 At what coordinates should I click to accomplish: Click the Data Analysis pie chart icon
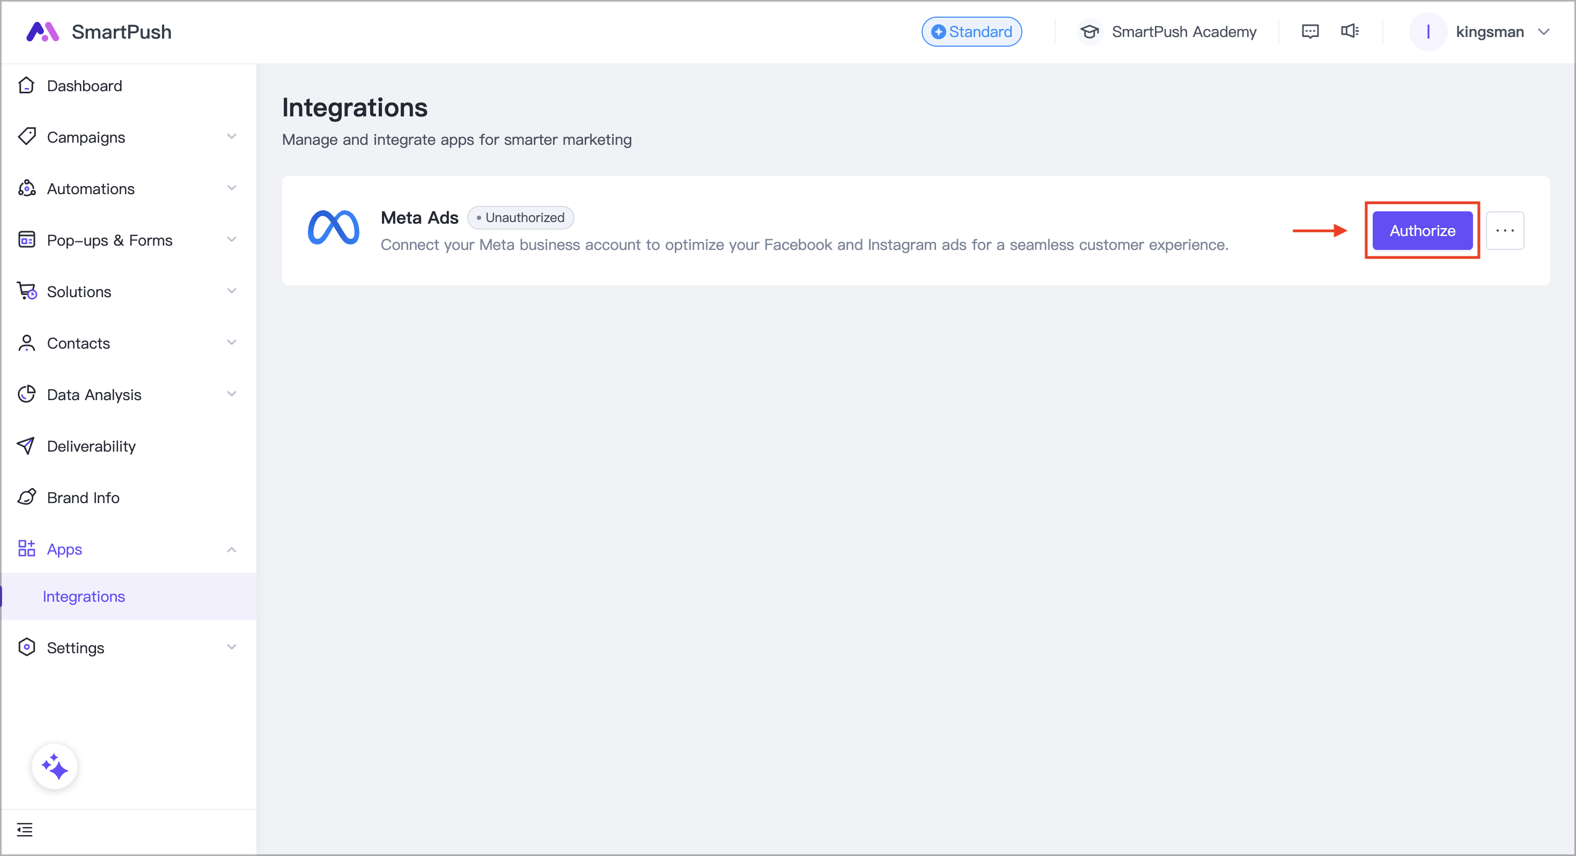(26, 394)
